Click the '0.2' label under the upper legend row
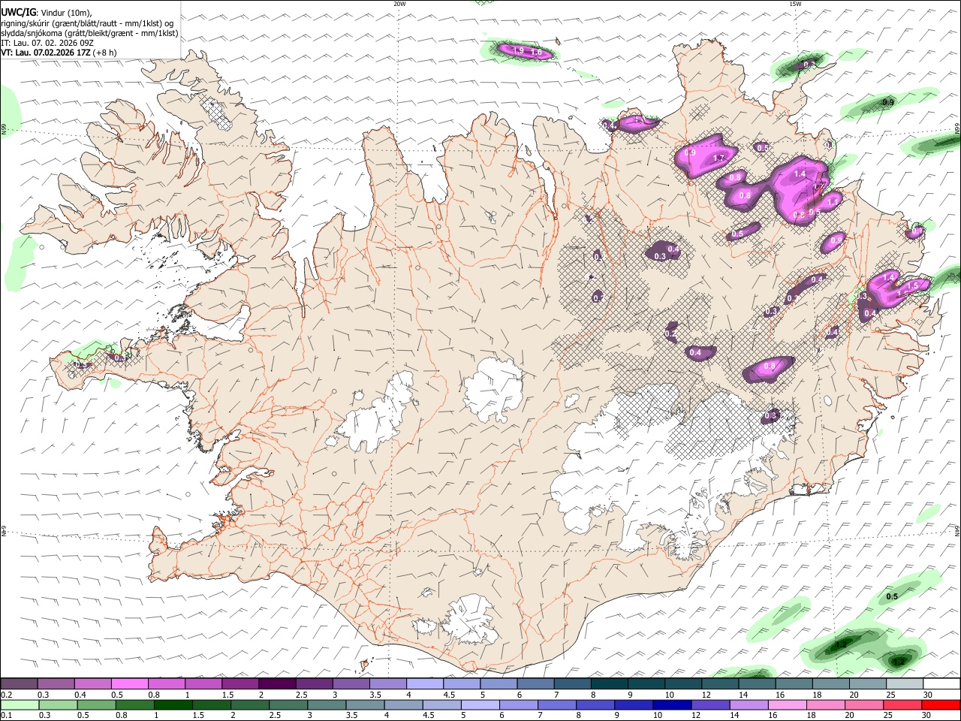Screen dimensions: 961x721 (x=6, y=695)
